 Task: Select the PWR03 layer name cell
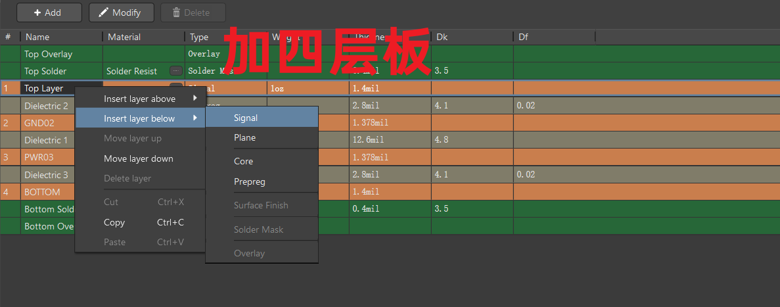click(42, 158)
